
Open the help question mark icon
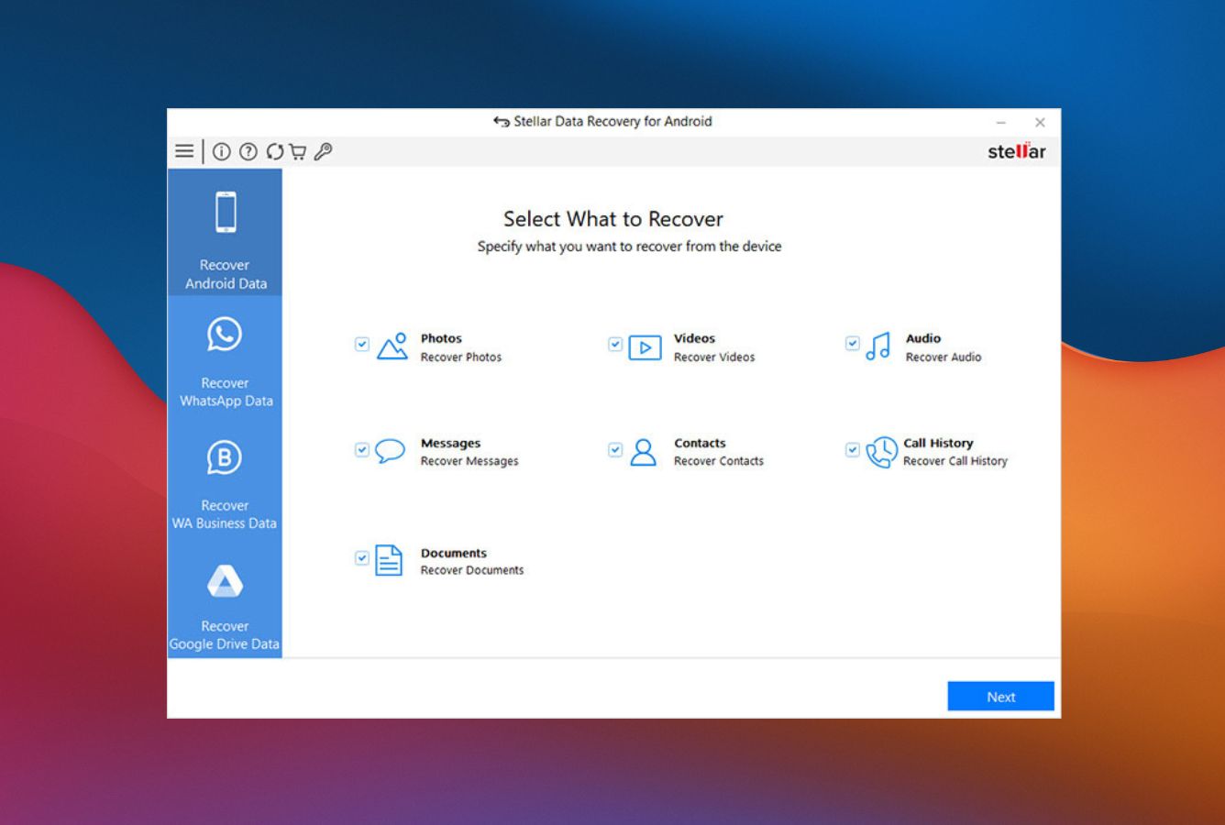[248, 151]
